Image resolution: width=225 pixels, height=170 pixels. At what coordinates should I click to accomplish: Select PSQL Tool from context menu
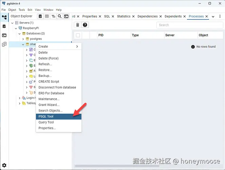click(59, 116)
